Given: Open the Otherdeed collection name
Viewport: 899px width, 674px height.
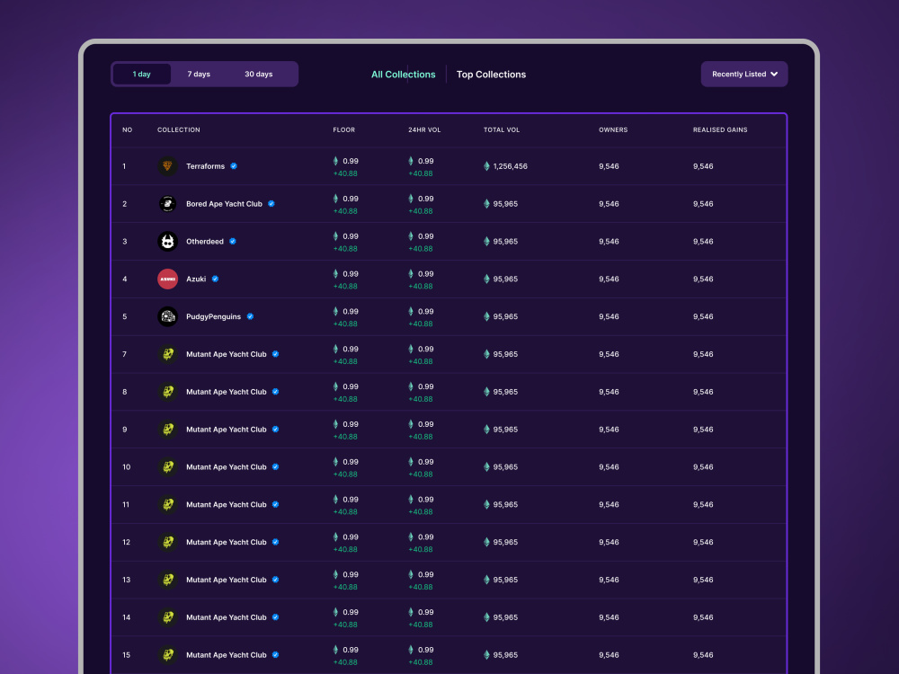Looking at the screenshot, I should pos(205,241).
